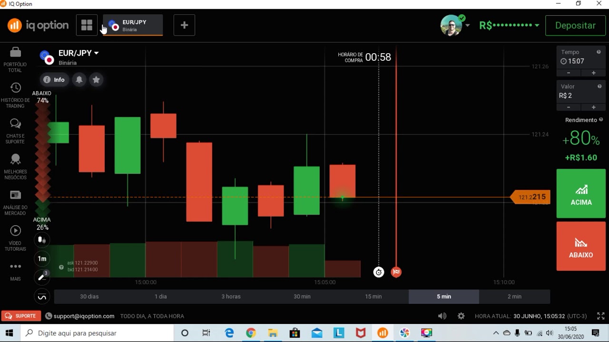Image resolution: width=609 pixels, height=342 pixels.
Task: Increase Tempo with plus button
Action: click(593, 73)
